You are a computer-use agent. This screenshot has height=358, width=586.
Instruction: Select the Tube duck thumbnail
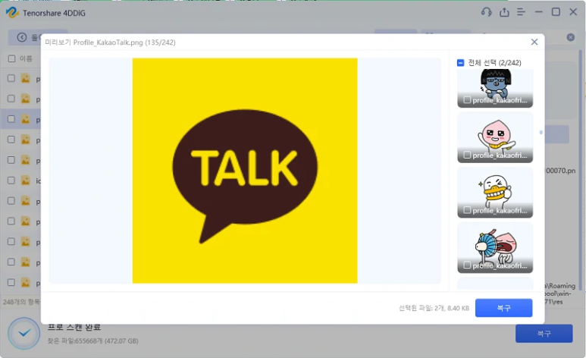click(495, 193)
